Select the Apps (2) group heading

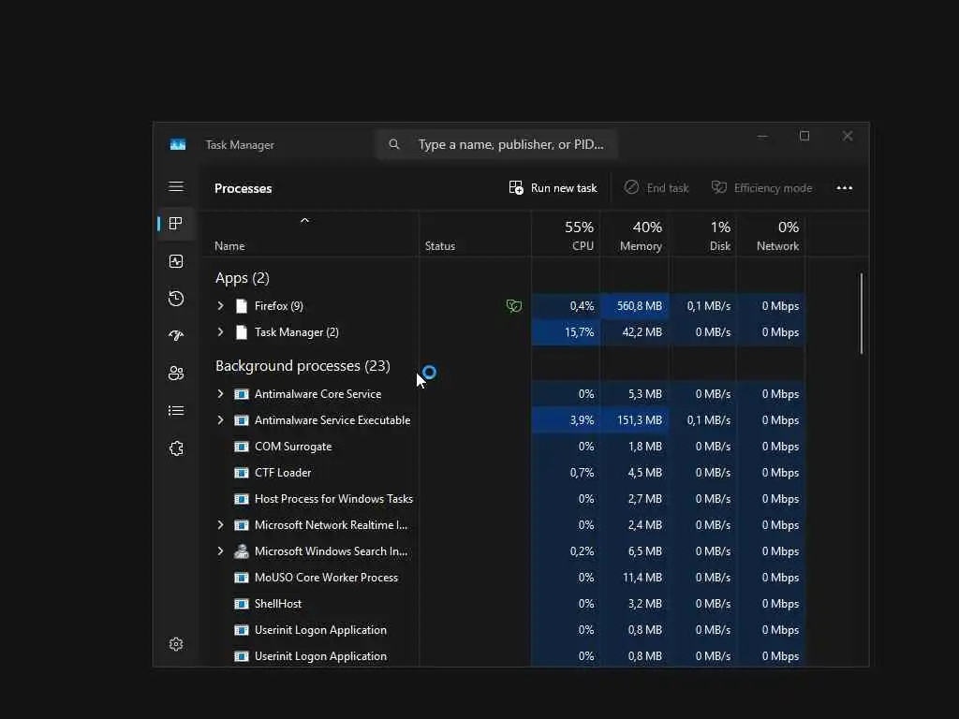(x=243, y=278)
